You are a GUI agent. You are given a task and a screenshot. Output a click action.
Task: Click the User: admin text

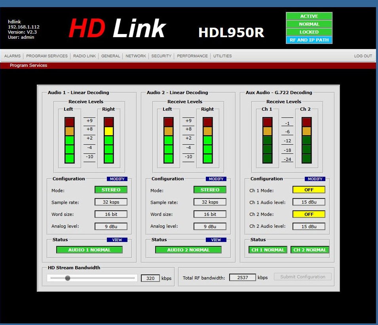coord(21,37)
